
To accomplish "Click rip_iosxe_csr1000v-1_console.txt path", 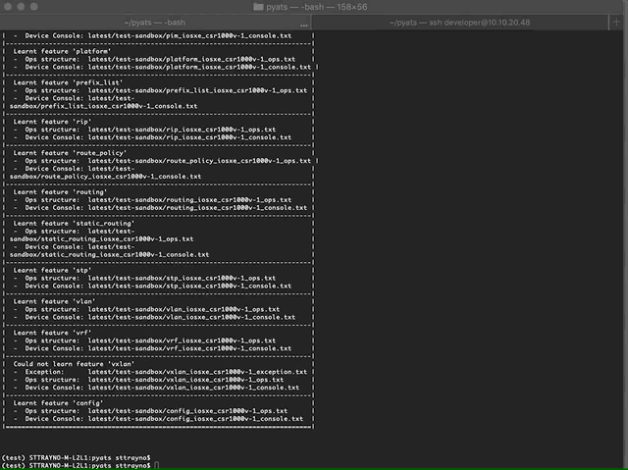I will click(189, 137).
